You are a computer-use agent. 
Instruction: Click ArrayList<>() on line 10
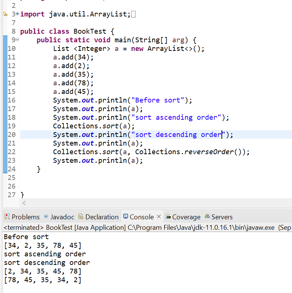click(x=174, y=49)
